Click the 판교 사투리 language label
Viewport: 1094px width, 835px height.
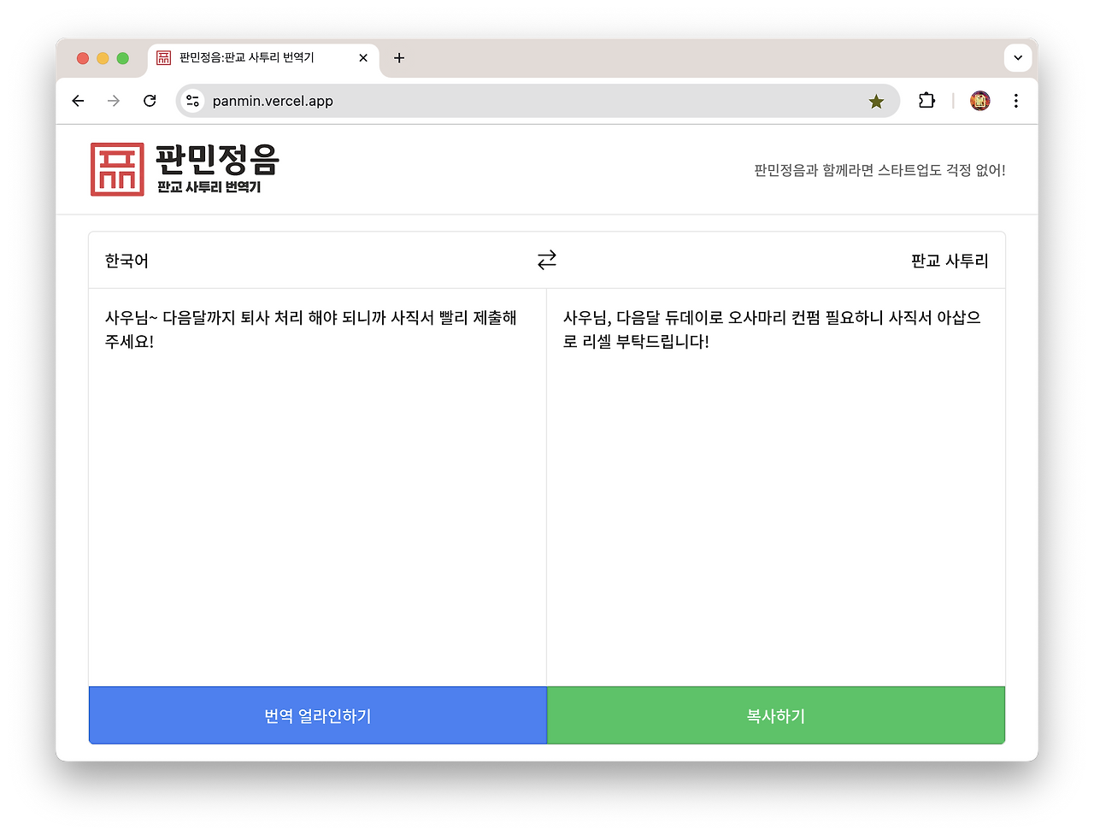[x=950, y=261]
